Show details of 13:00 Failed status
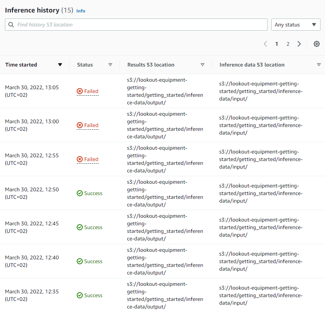 [x=91, y=125]
